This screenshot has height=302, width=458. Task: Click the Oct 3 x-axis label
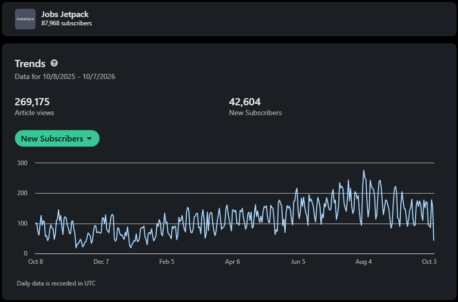[429, 262]
